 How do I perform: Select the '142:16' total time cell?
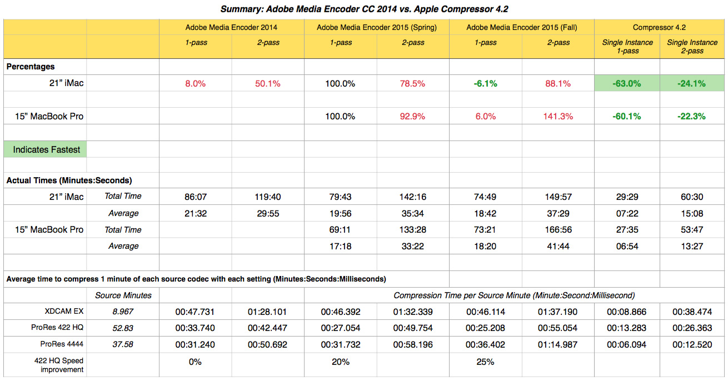tap(412, 197)
